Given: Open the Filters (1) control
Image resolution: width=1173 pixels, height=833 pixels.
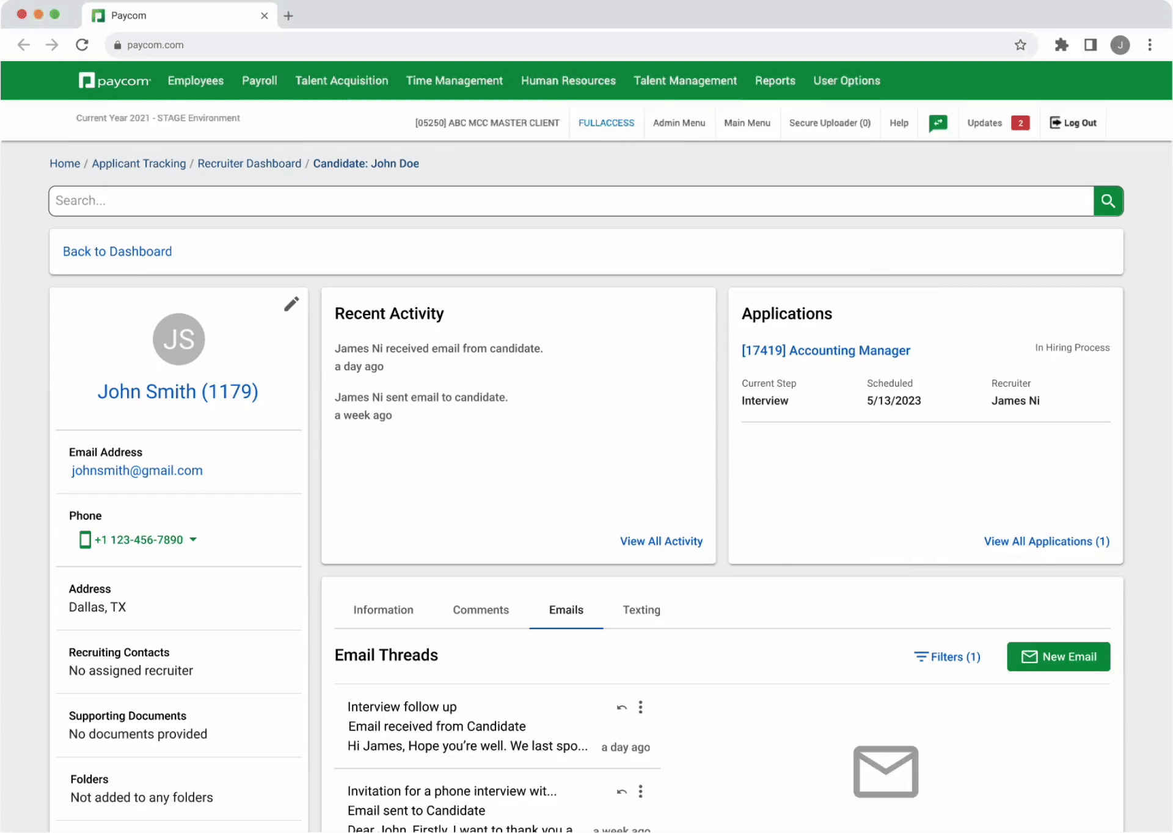Looking at the screenshot, I should pyautogui.click(x=947, y=657).
